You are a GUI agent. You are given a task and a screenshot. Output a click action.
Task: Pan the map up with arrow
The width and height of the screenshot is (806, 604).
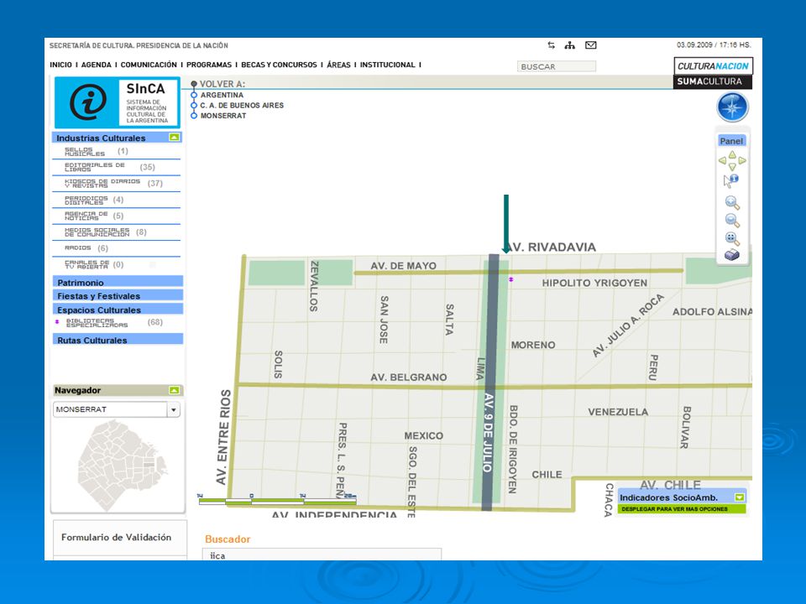pos(732,154)
